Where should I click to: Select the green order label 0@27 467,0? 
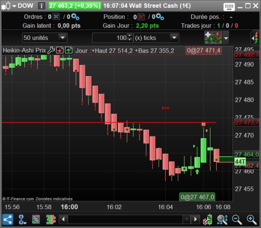(x=197, y=197)
